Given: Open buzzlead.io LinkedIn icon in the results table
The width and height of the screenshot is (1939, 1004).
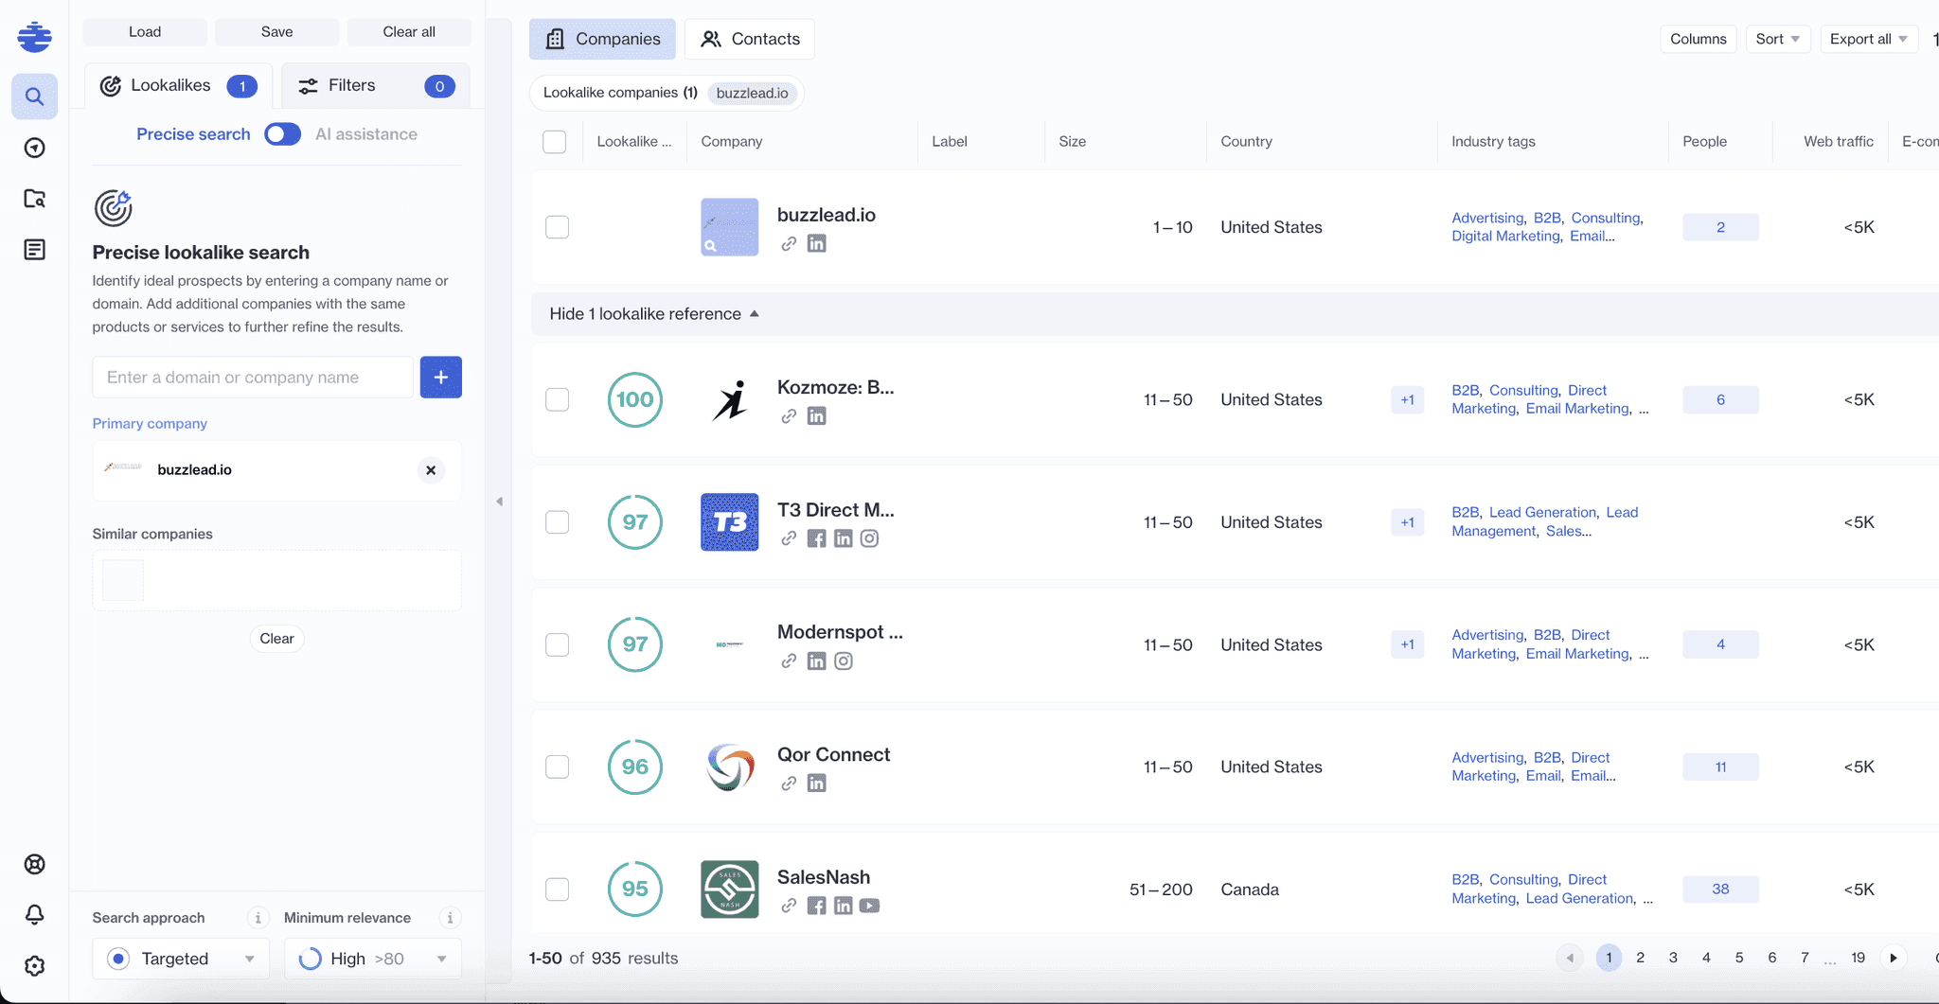Looking at the screenshot, I should 816,244.
